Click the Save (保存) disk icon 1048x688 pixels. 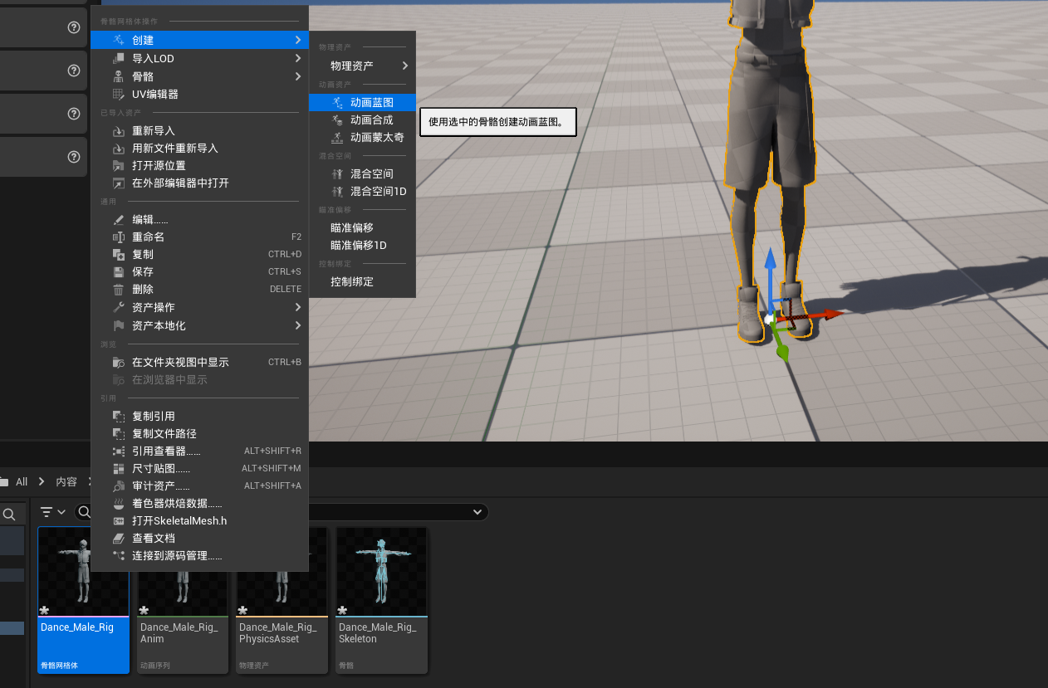(x=118, y=272)
